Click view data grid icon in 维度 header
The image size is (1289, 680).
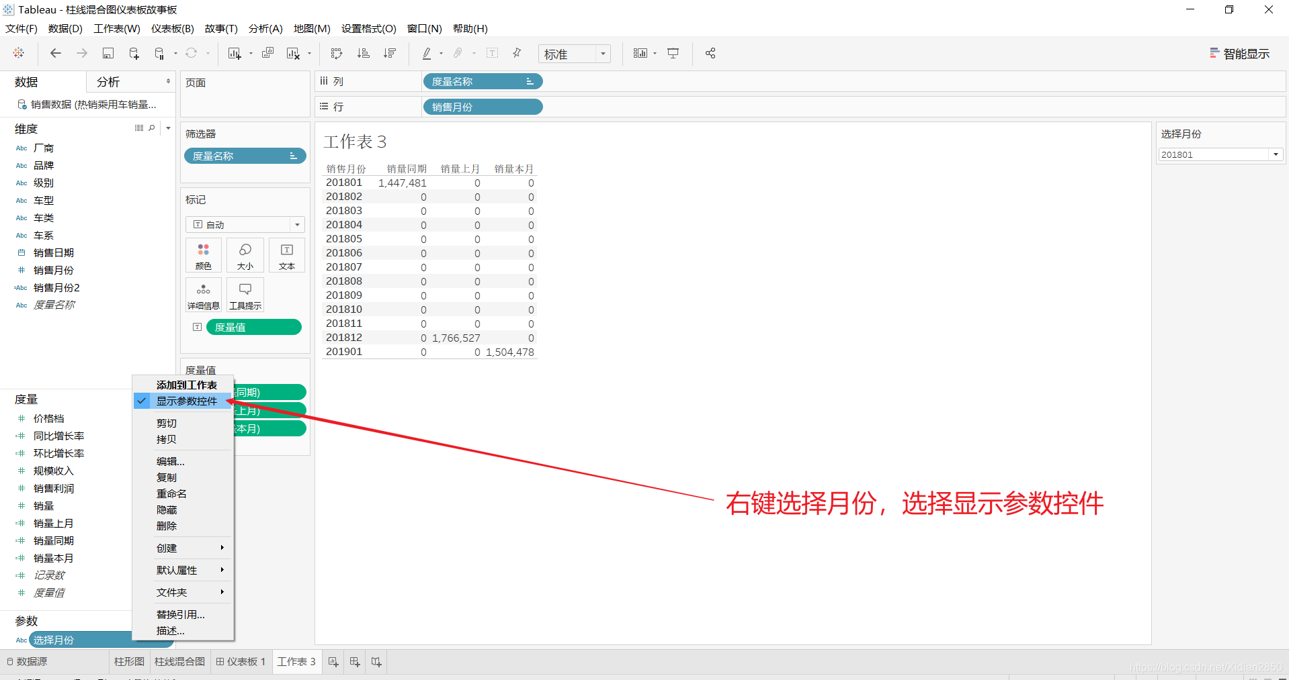click(x=139, y=128)
